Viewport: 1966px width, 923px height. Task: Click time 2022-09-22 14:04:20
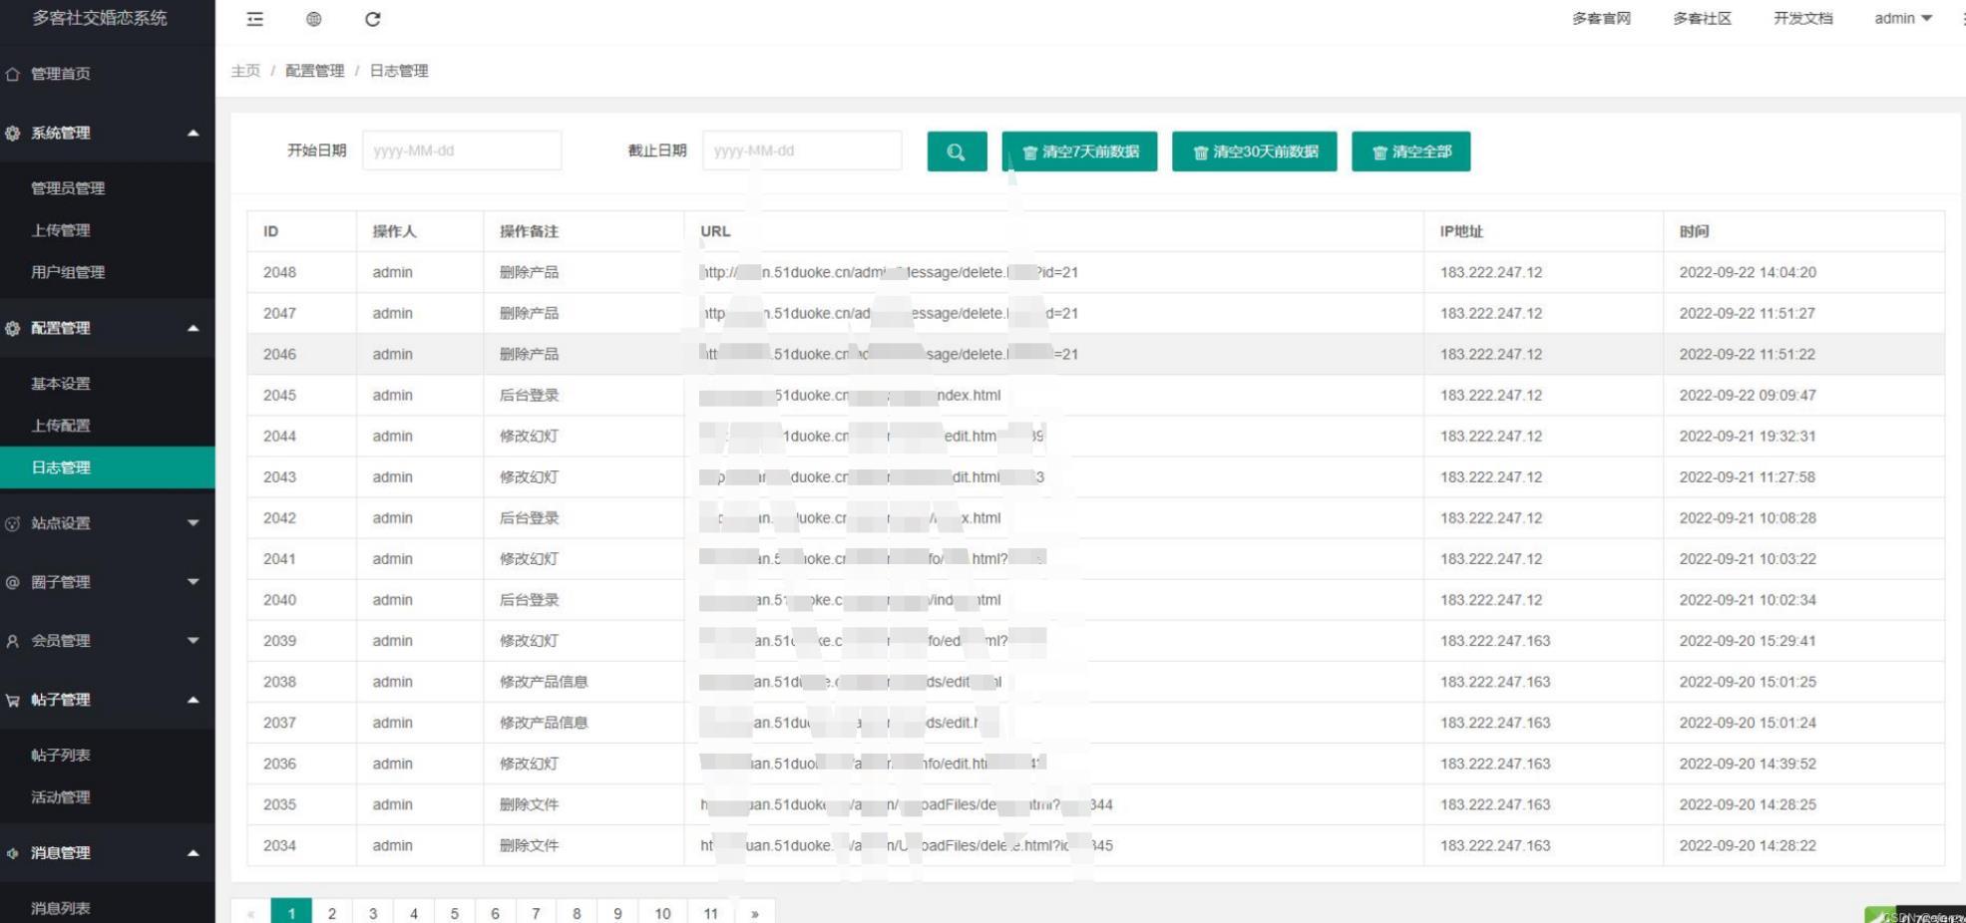(1748, 272)
